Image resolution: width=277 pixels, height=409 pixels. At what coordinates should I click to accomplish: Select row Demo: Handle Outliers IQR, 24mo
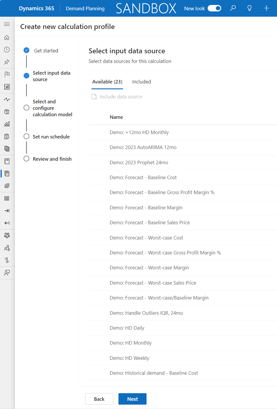point(183,313)
